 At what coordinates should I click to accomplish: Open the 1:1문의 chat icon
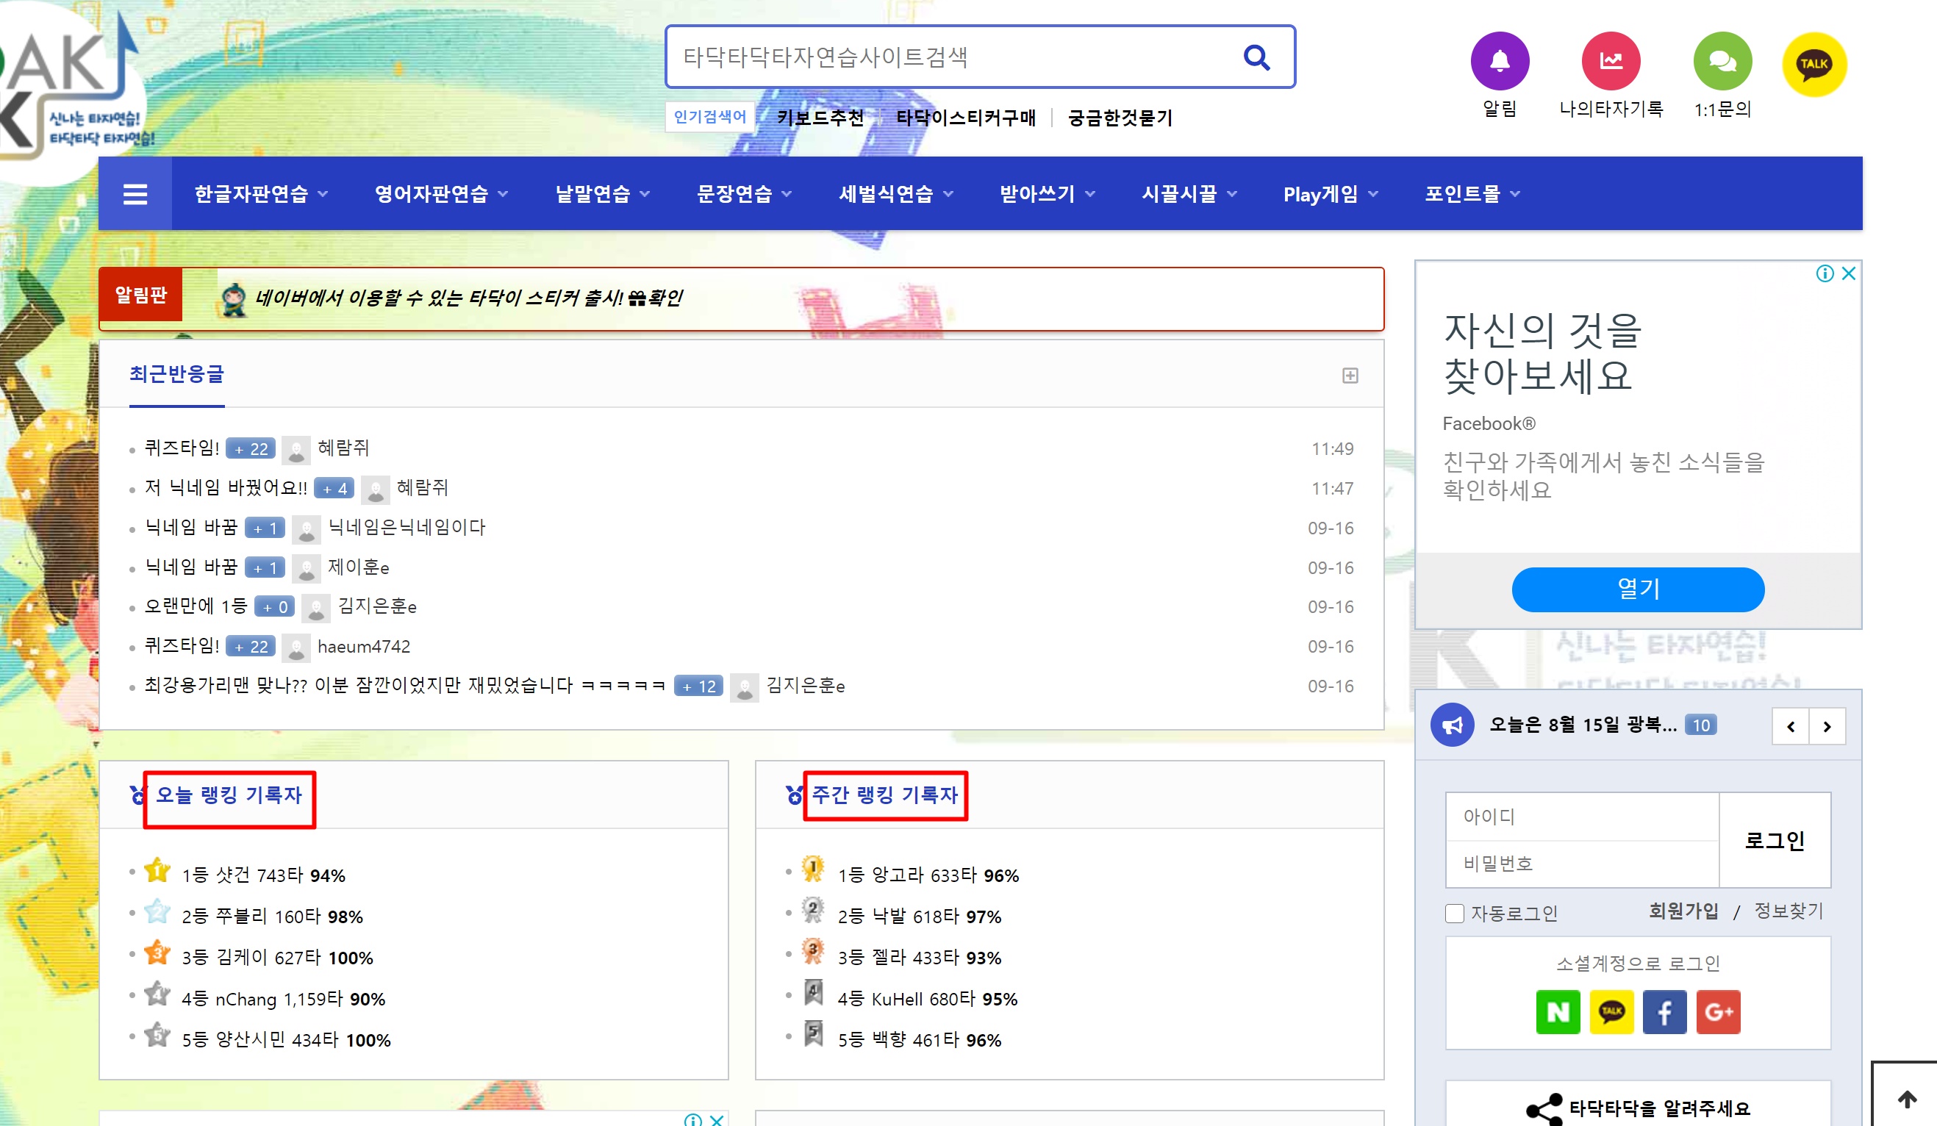pos(1722,61)
